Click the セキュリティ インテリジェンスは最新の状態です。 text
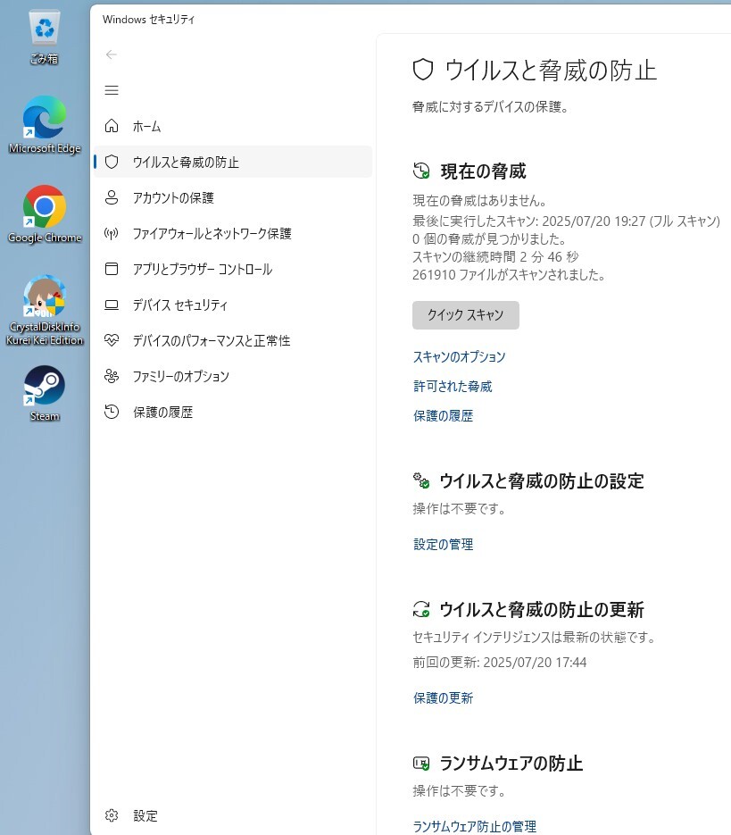 point(535,638)
